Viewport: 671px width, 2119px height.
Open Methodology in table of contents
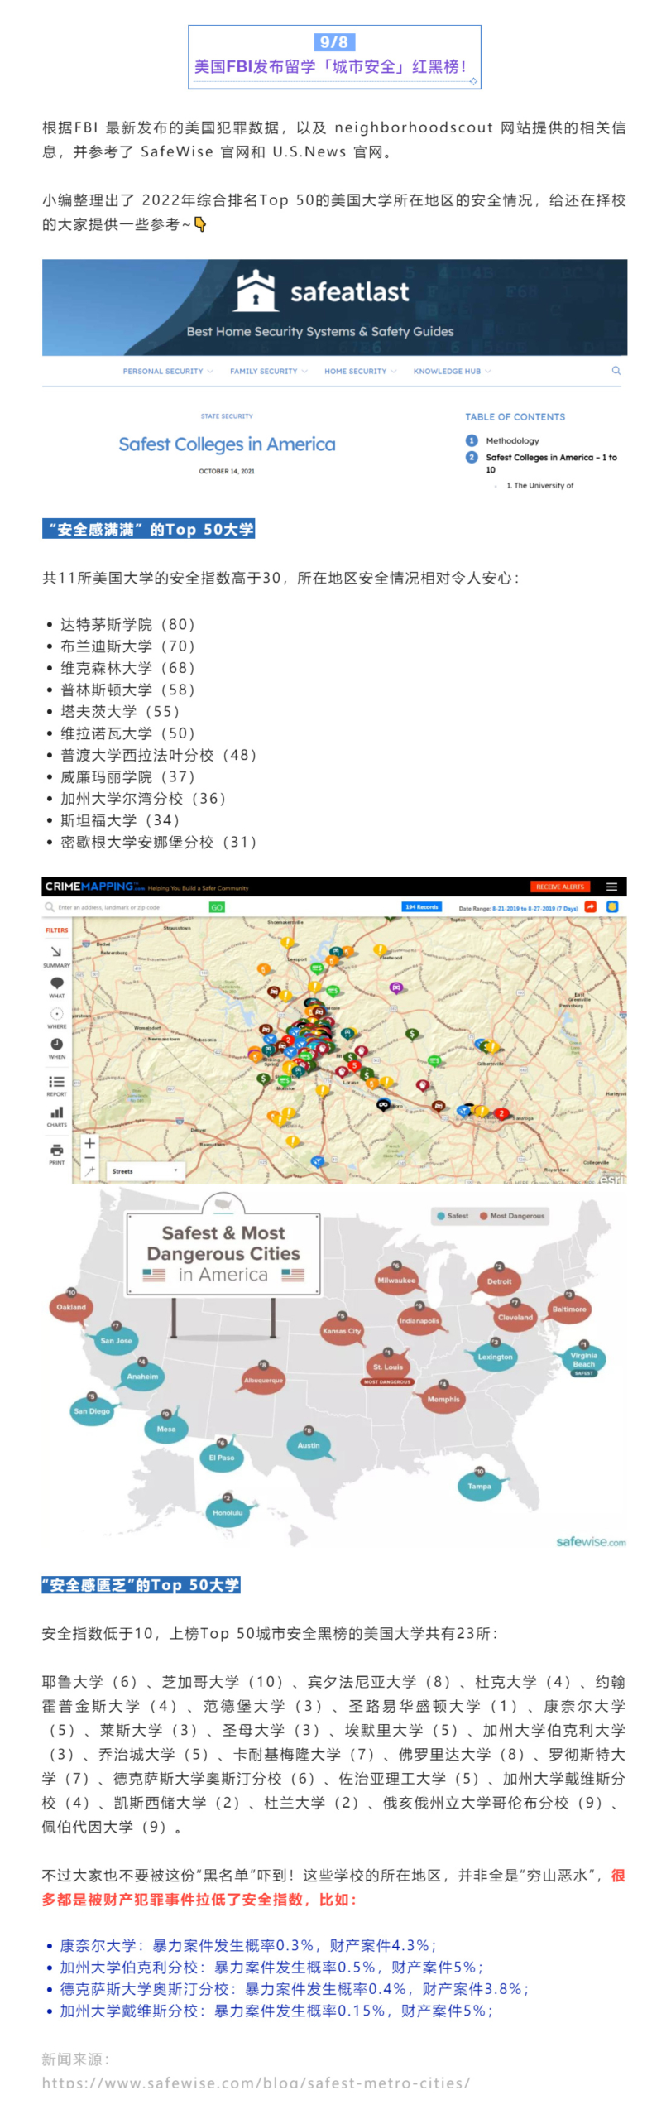[512, 440]
